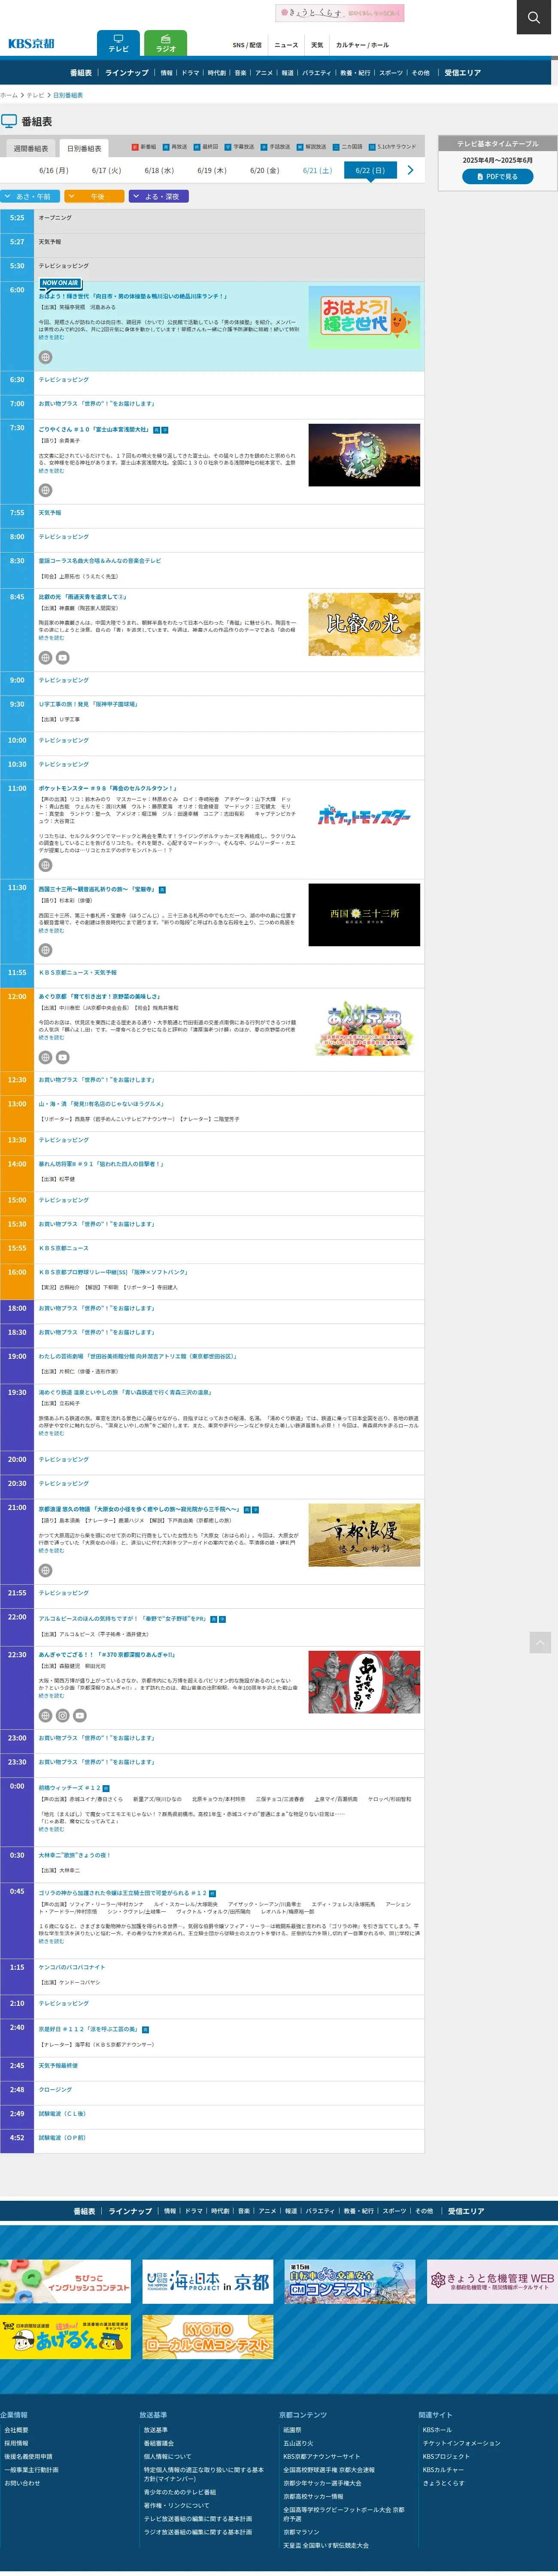
Task: Open カルチャー / ホール menu
Action: point(362,45)
